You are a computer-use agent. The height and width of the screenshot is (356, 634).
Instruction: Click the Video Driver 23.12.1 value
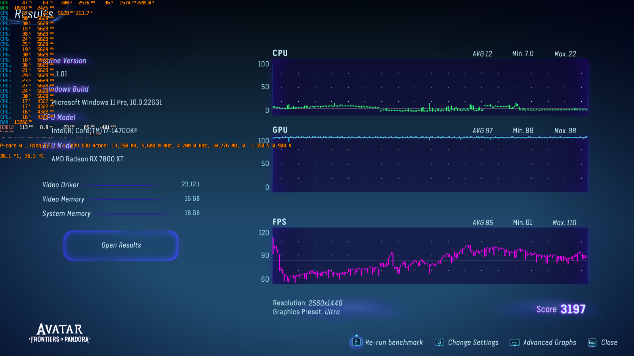point(191,184)
